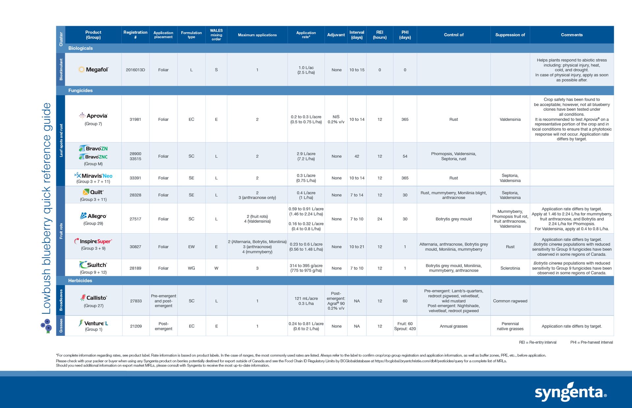
Task: Click the REI re-entry interval footnote
Action: pyautogui.click(x=537, y=342)
